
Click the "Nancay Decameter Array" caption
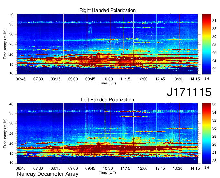pyautogui.click(x=48, y=174)
